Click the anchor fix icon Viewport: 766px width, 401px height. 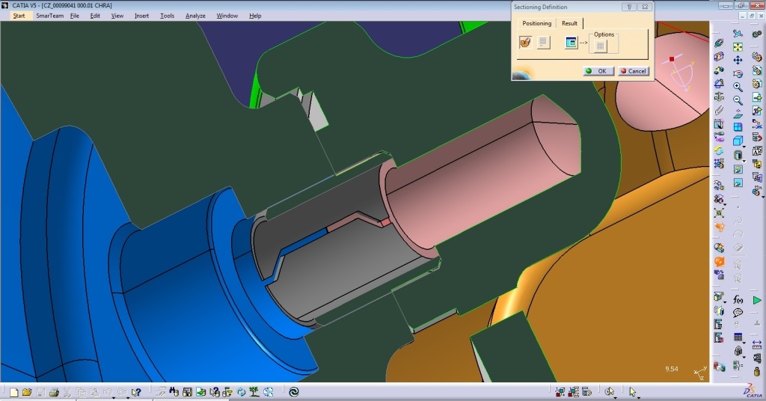pyautogui.click(x=719, y=97)
